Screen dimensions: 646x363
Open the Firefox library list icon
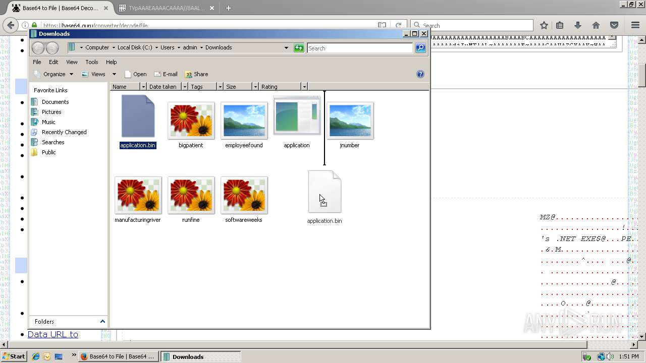coord(560,25)
